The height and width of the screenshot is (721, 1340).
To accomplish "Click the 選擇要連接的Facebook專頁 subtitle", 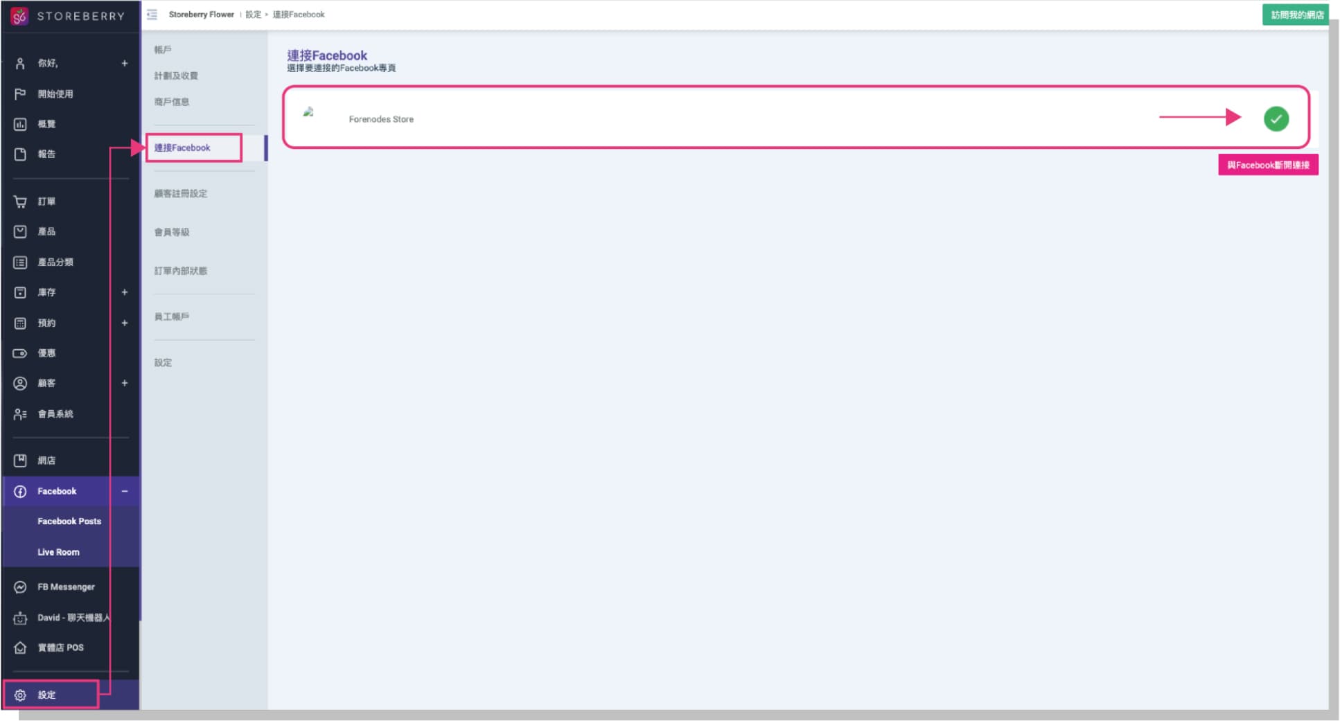I will click(x=342, y=68).
